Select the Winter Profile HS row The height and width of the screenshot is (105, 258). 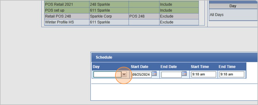tap(121, 22)
